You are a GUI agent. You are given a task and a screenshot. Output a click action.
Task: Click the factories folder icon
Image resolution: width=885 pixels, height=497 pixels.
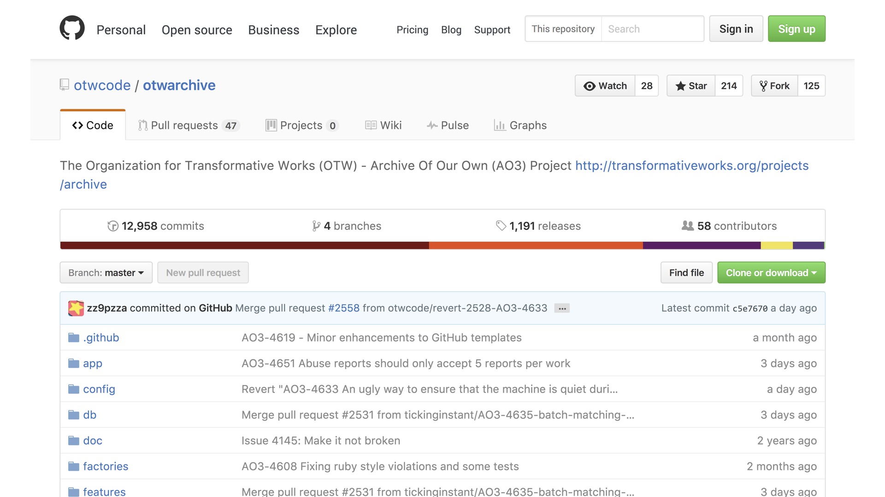pos(74,467)
